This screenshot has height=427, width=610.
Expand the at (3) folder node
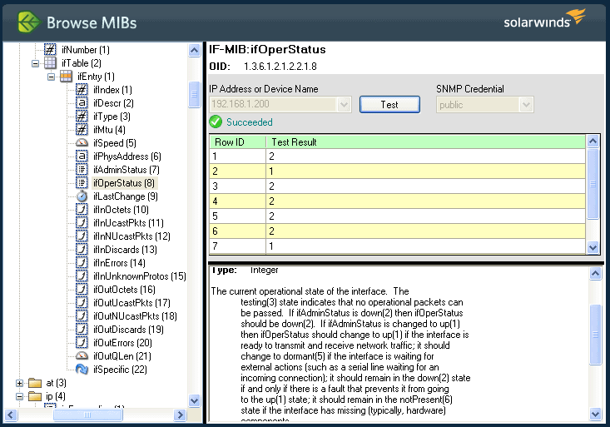pos(19,383)
